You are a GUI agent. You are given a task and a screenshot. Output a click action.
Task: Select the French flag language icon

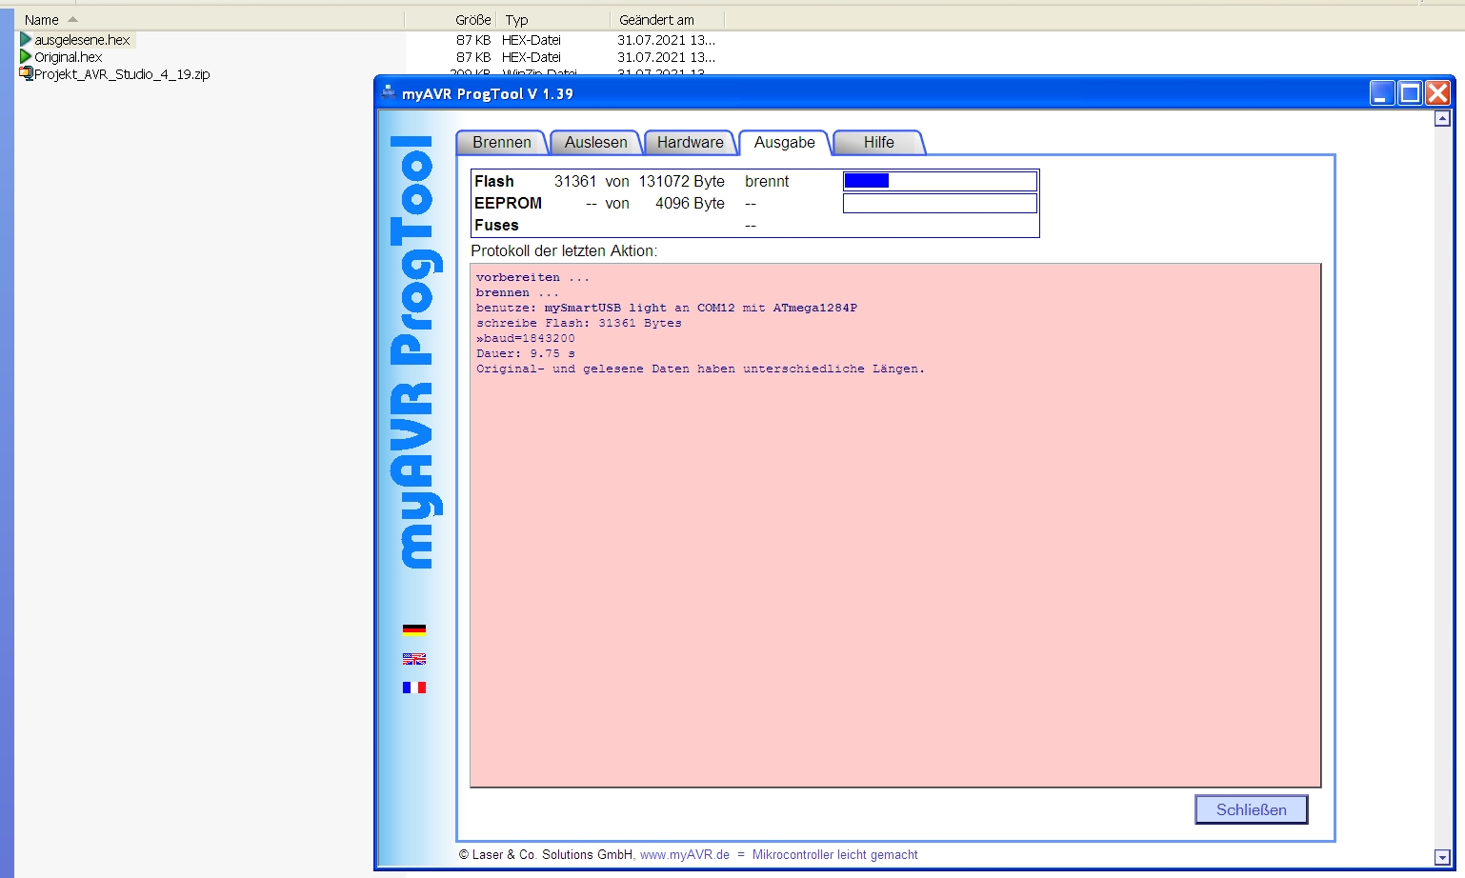click(414, 688)
